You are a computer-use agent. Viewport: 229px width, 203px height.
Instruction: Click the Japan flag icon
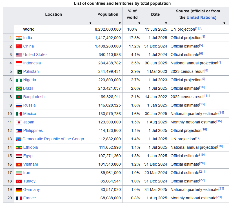(19, 122)
